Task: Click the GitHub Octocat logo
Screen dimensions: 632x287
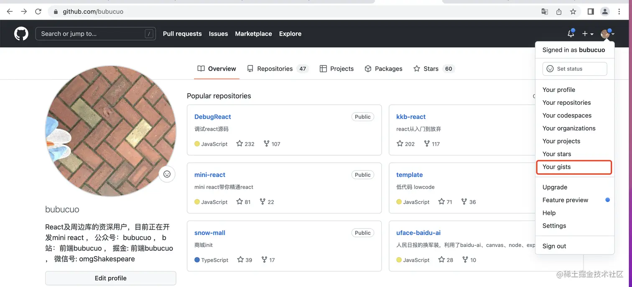Action: [x=21, y=34]
